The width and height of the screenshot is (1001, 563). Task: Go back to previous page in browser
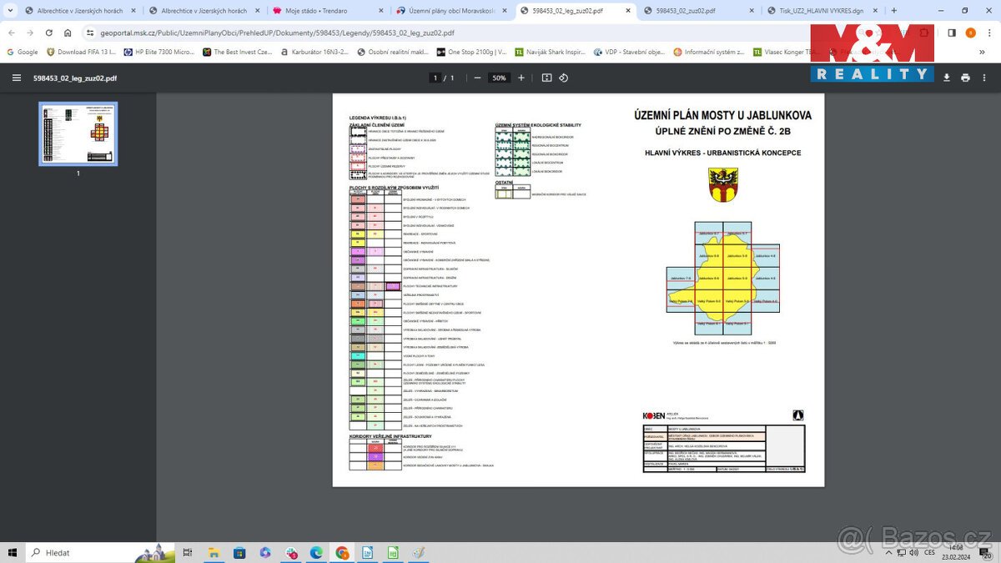click(x=11, y=33)
